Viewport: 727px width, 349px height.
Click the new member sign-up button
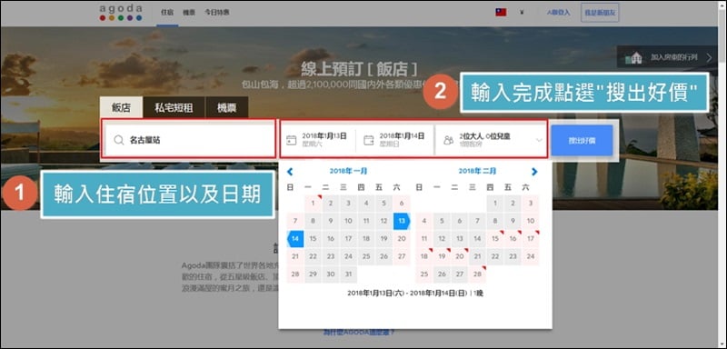pos(600,13)
